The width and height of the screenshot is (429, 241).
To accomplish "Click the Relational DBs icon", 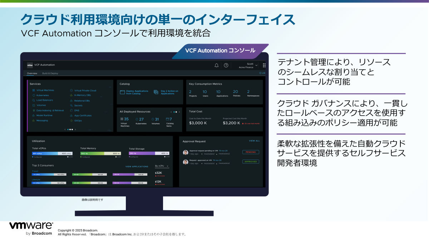I will [x=71, y=101].
